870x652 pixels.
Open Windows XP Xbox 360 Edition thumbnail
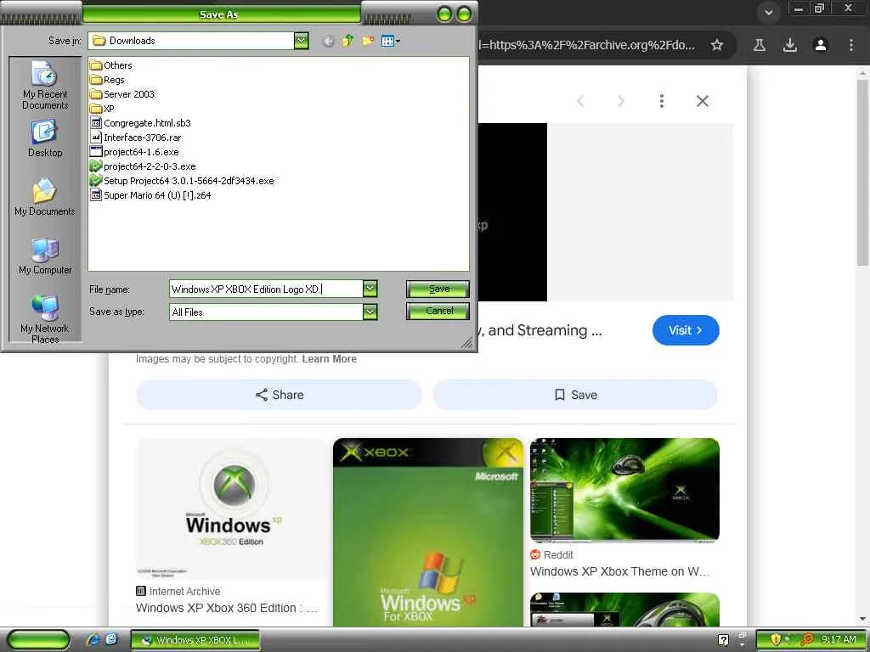[x=231, y=509]
